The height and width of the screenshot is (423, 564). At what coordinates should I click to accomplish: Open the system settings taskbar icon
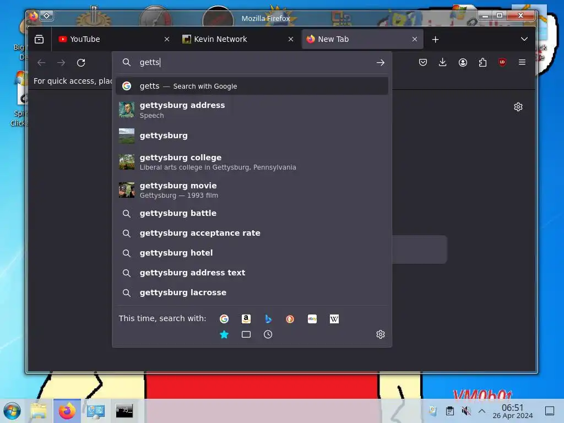coord(96,411)
